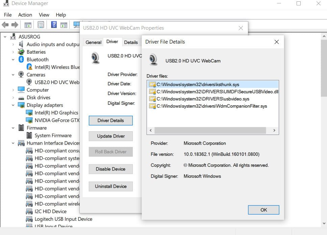Confirm with OK in Driver File Details
This screenshot has height=235, width=327.
point(263,210)
